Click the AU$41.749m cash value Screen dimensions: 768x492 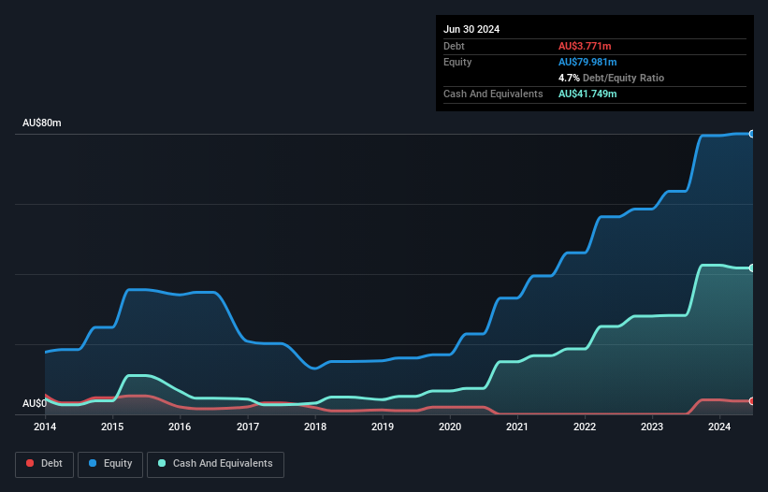coord(587,94)
